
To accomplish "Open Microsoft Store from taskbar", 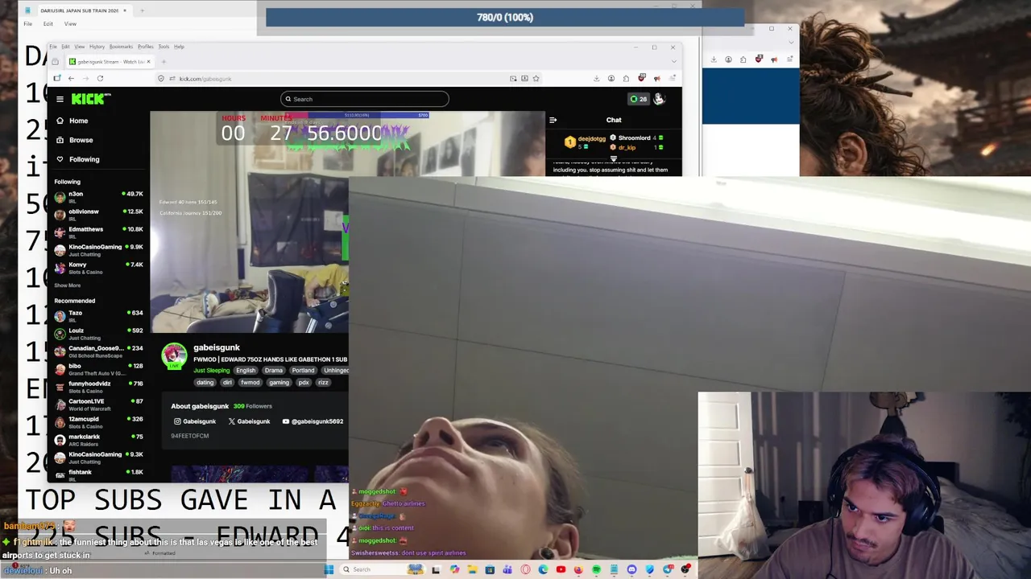I will [490, 569].
